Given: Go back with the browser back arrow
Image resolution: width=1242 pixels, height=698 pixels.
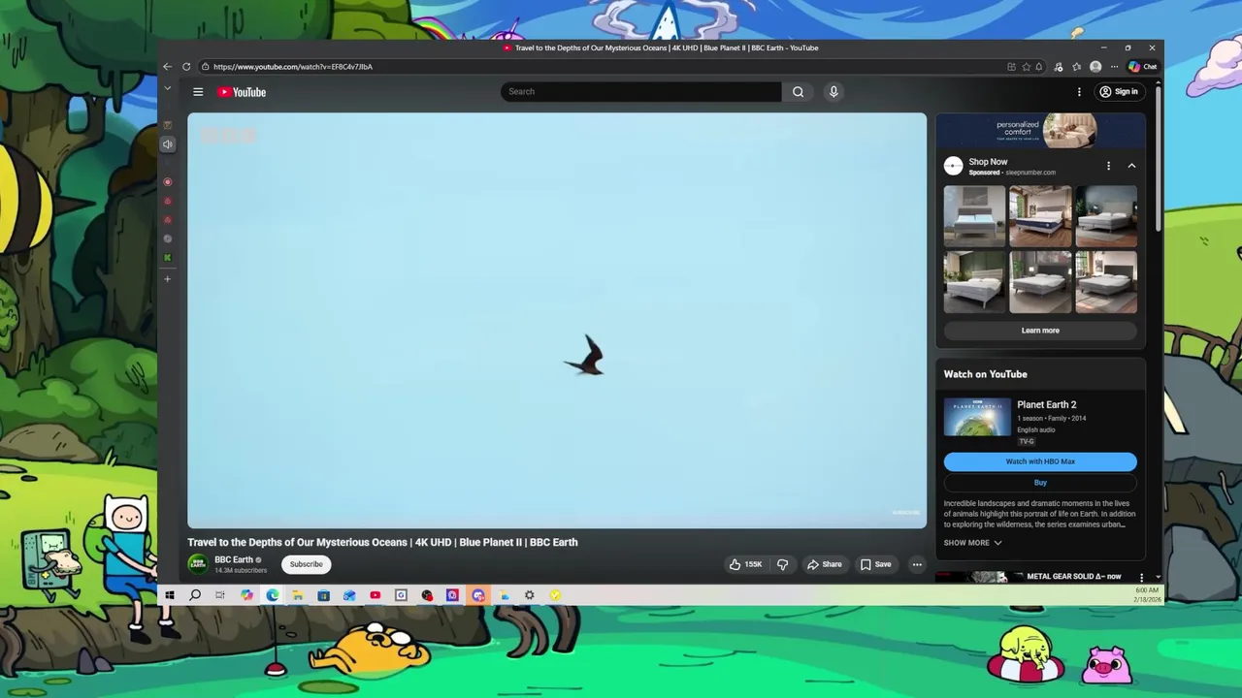Looking at the screenshot, I should click(167, 67).
